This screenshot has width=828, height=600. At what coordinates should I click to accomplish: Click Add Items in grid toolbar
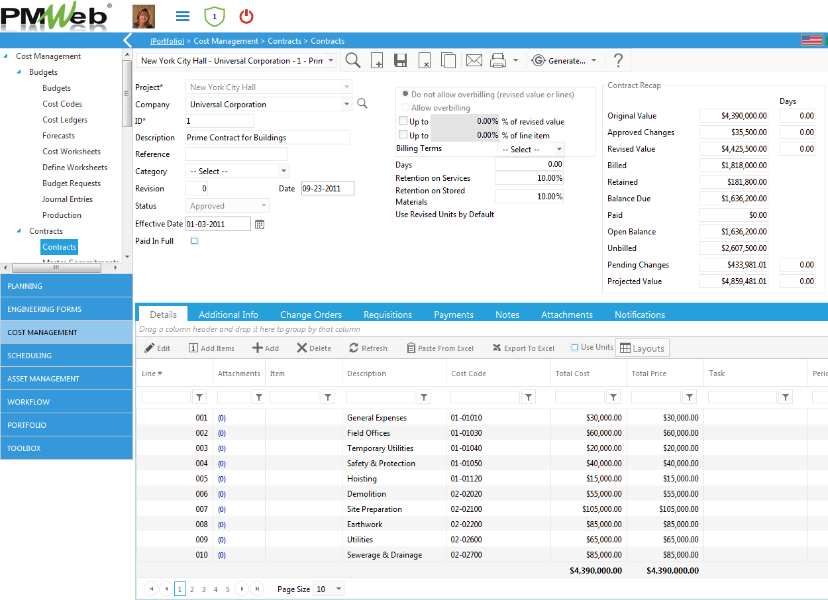click(211, 348)
